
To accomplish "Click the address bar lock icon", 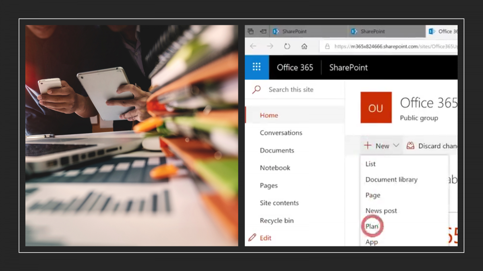I will 327,46.
